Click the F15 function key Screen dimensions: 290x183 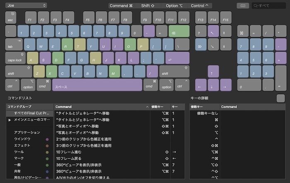tap(226, 17)
